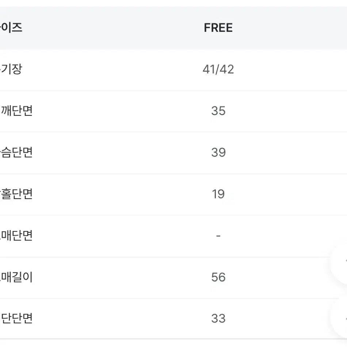Click the dash value in 매단면 row

(x=218, y=236)
